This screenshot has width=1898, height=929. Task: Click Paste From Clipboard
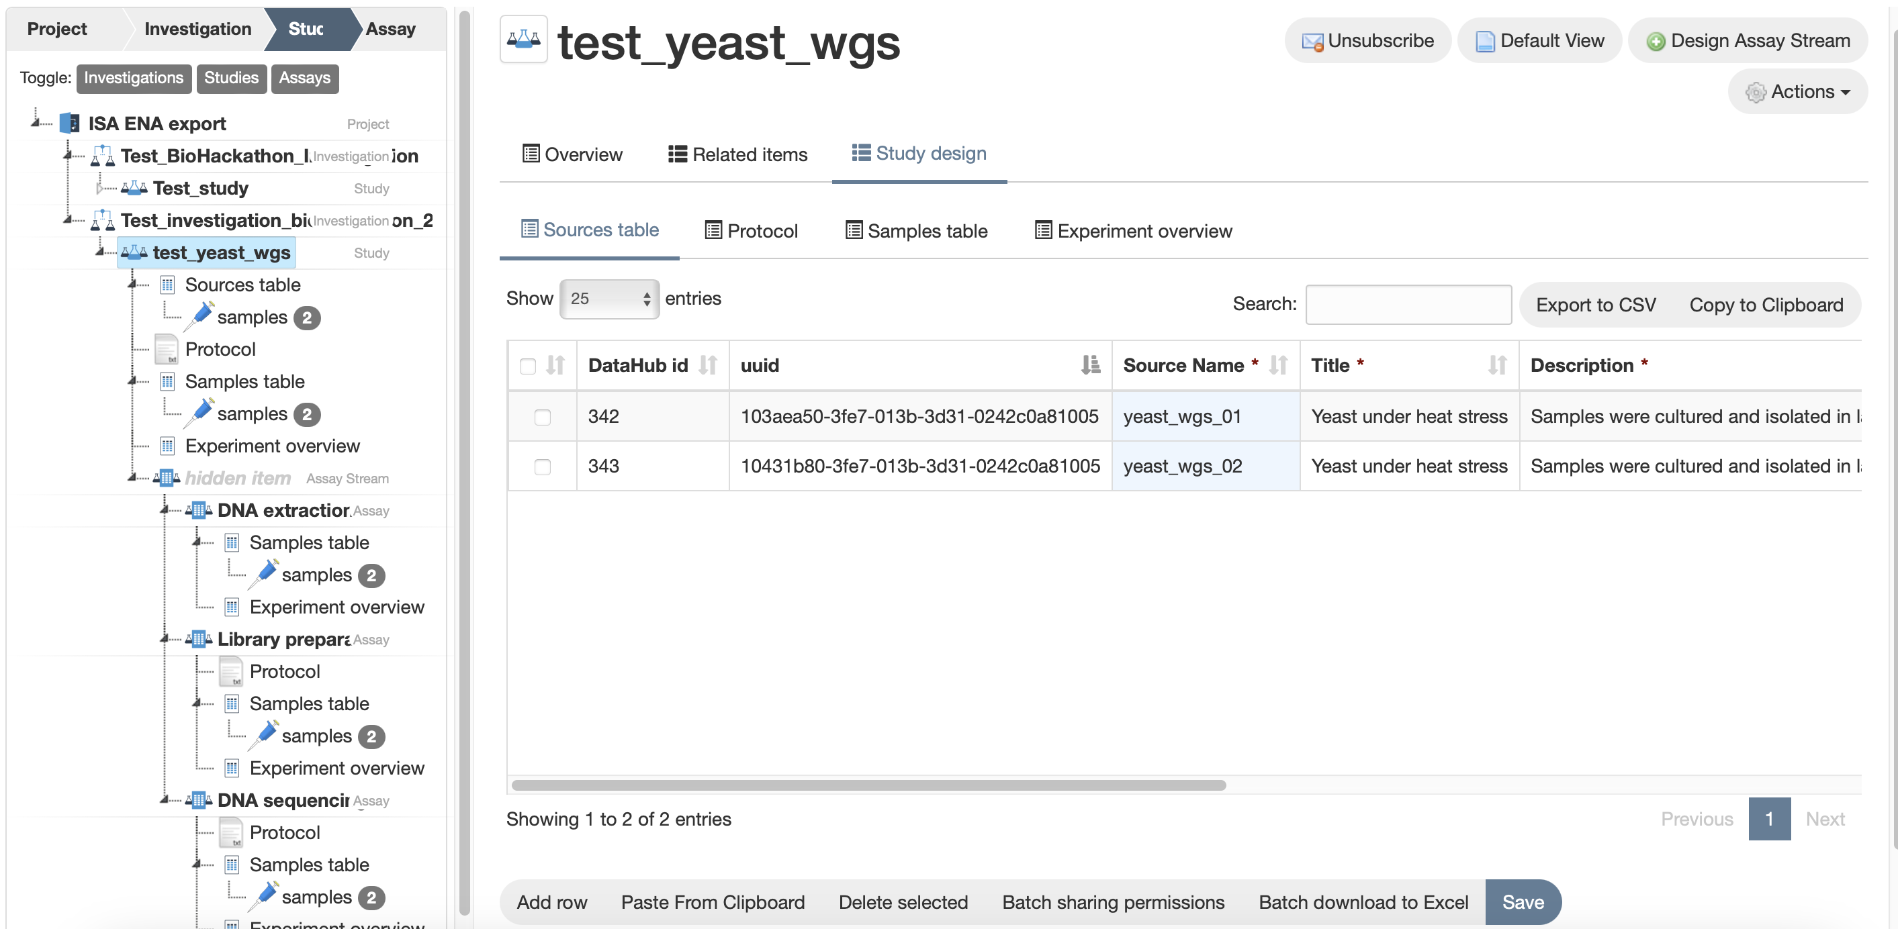(713, 901)
